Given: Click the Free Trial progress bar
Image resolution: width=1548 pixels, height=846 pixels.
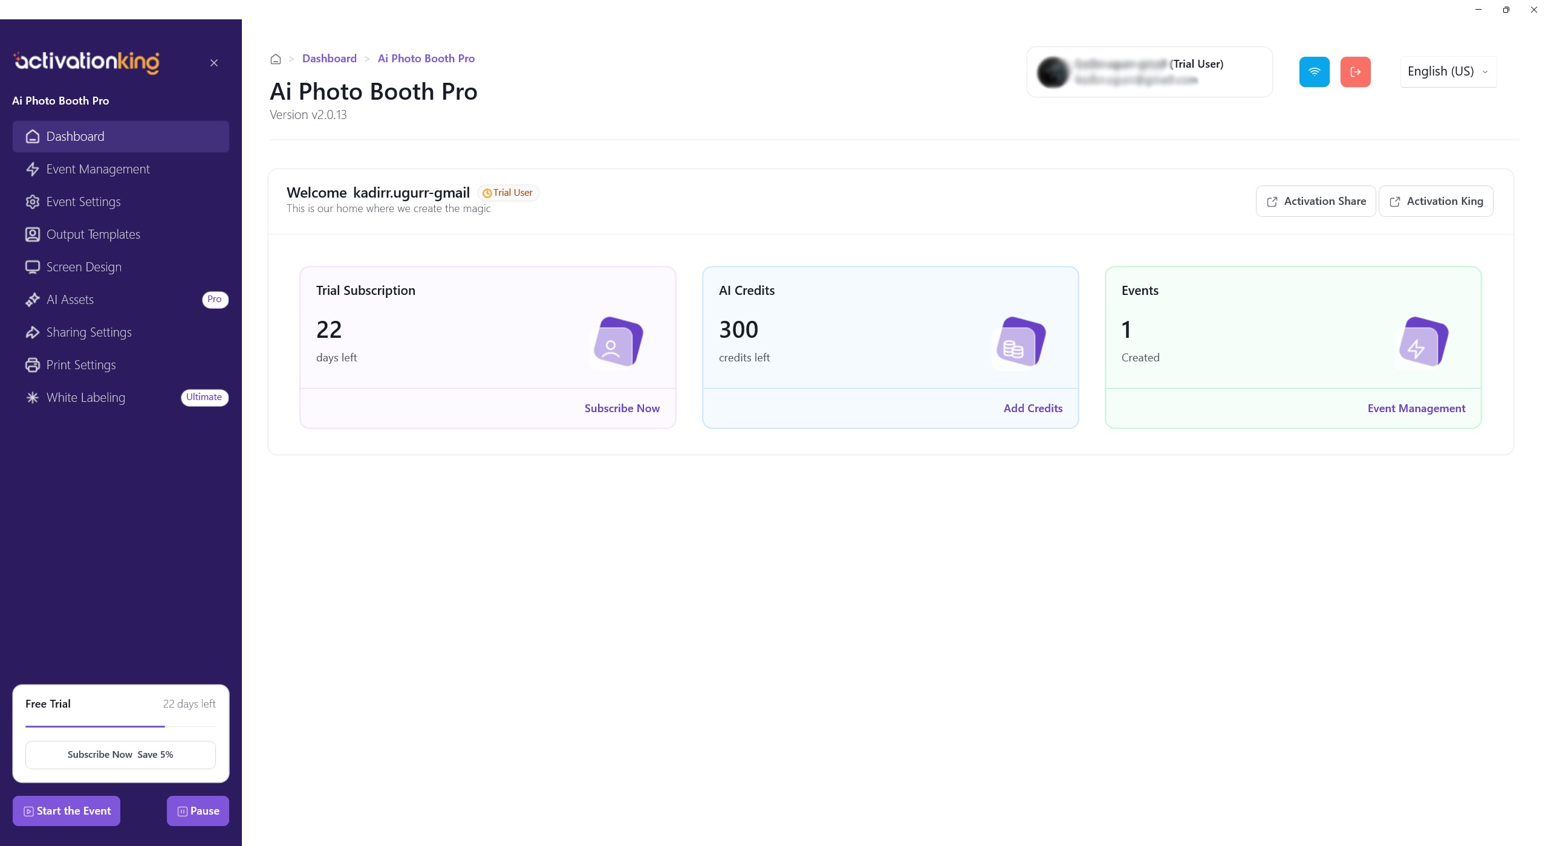Looking at the screenshot, I should point(120,726).
